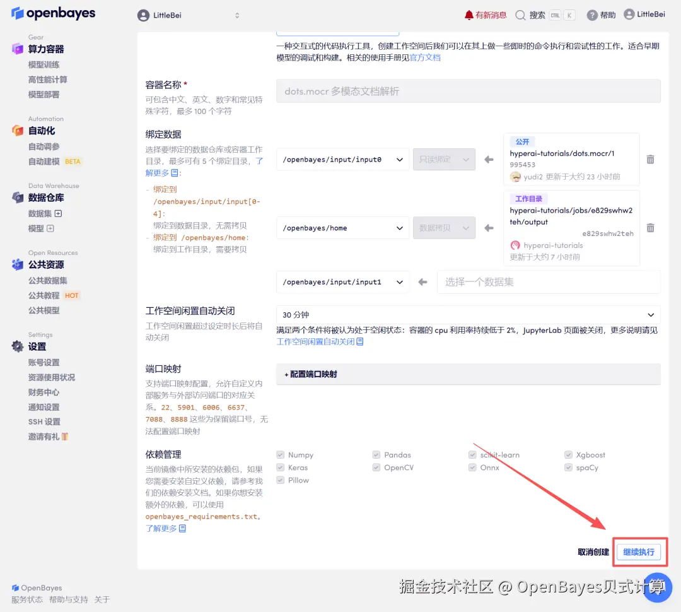Open the /openbayes/input/input0 path dropdown

pos(342,160)
